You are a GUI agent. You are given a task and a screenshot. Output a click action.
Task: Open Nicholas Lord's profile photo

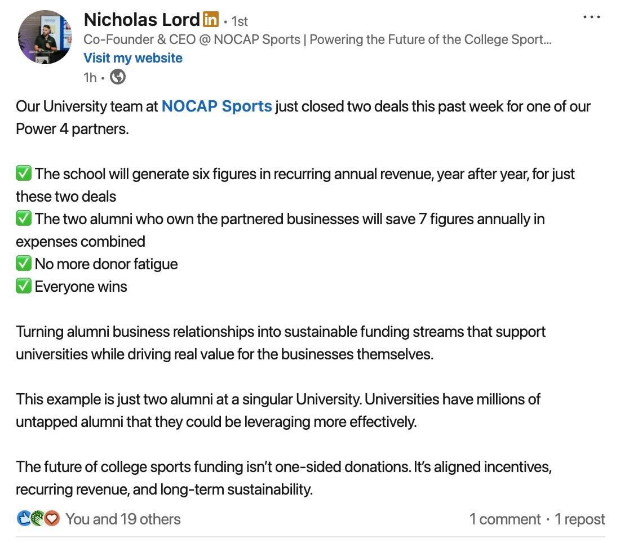(x=45, y=37)
